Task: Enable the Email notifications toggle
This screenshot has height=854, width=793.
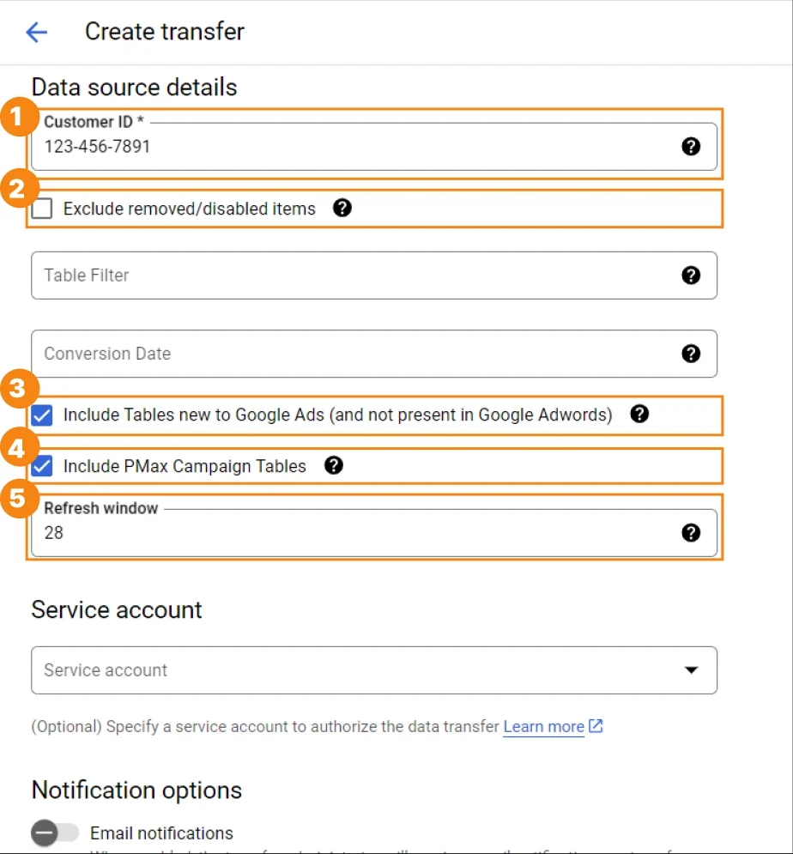Action: (x=54, y=833)
